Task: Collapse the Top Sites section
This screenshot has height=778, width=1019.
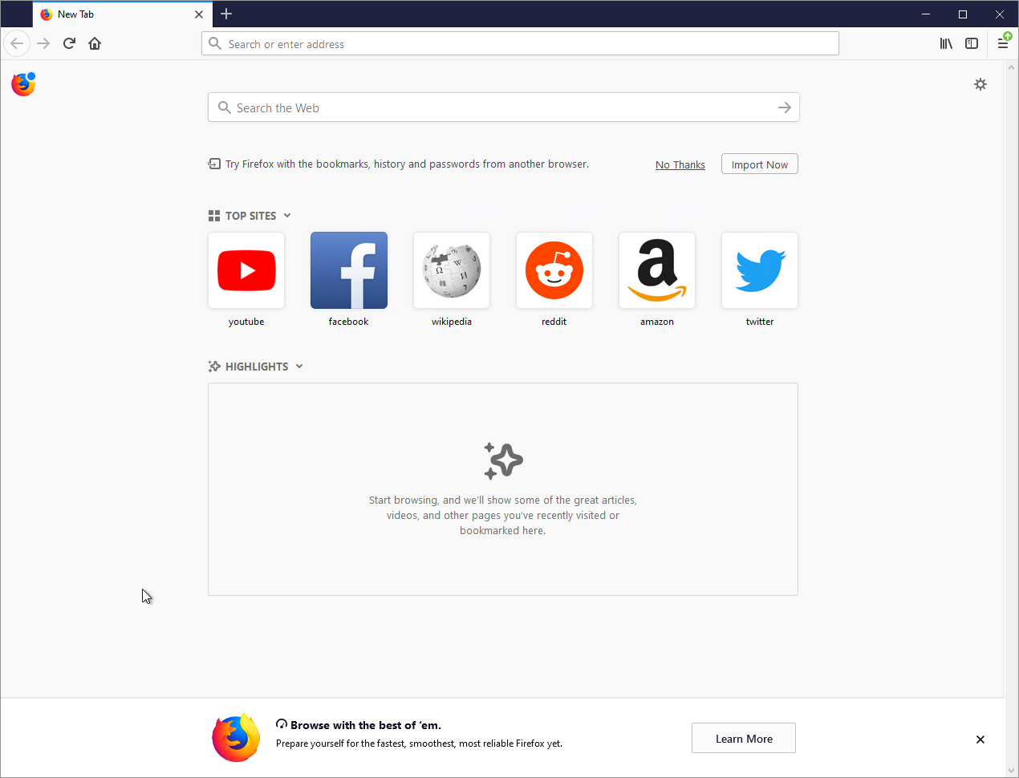Action: click(286, 215)
